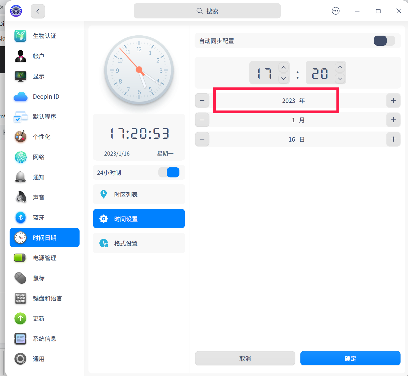Click the 蓝牙 Bluetooth icon
Screen dimensions: 408x376
point(20,218)
